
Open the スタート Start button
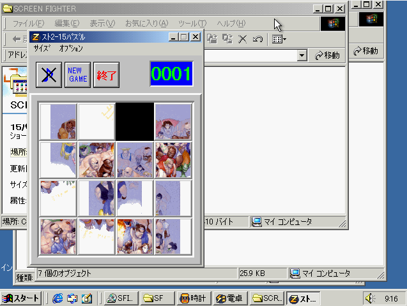click(x=20, y=298)
